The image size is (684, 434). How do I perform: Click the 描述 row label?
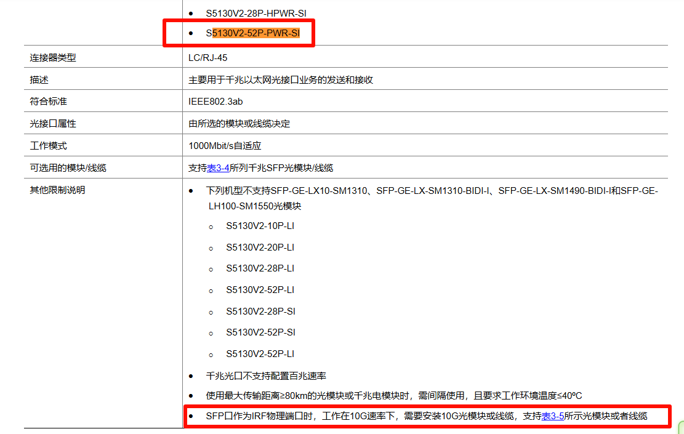point(39,80)
